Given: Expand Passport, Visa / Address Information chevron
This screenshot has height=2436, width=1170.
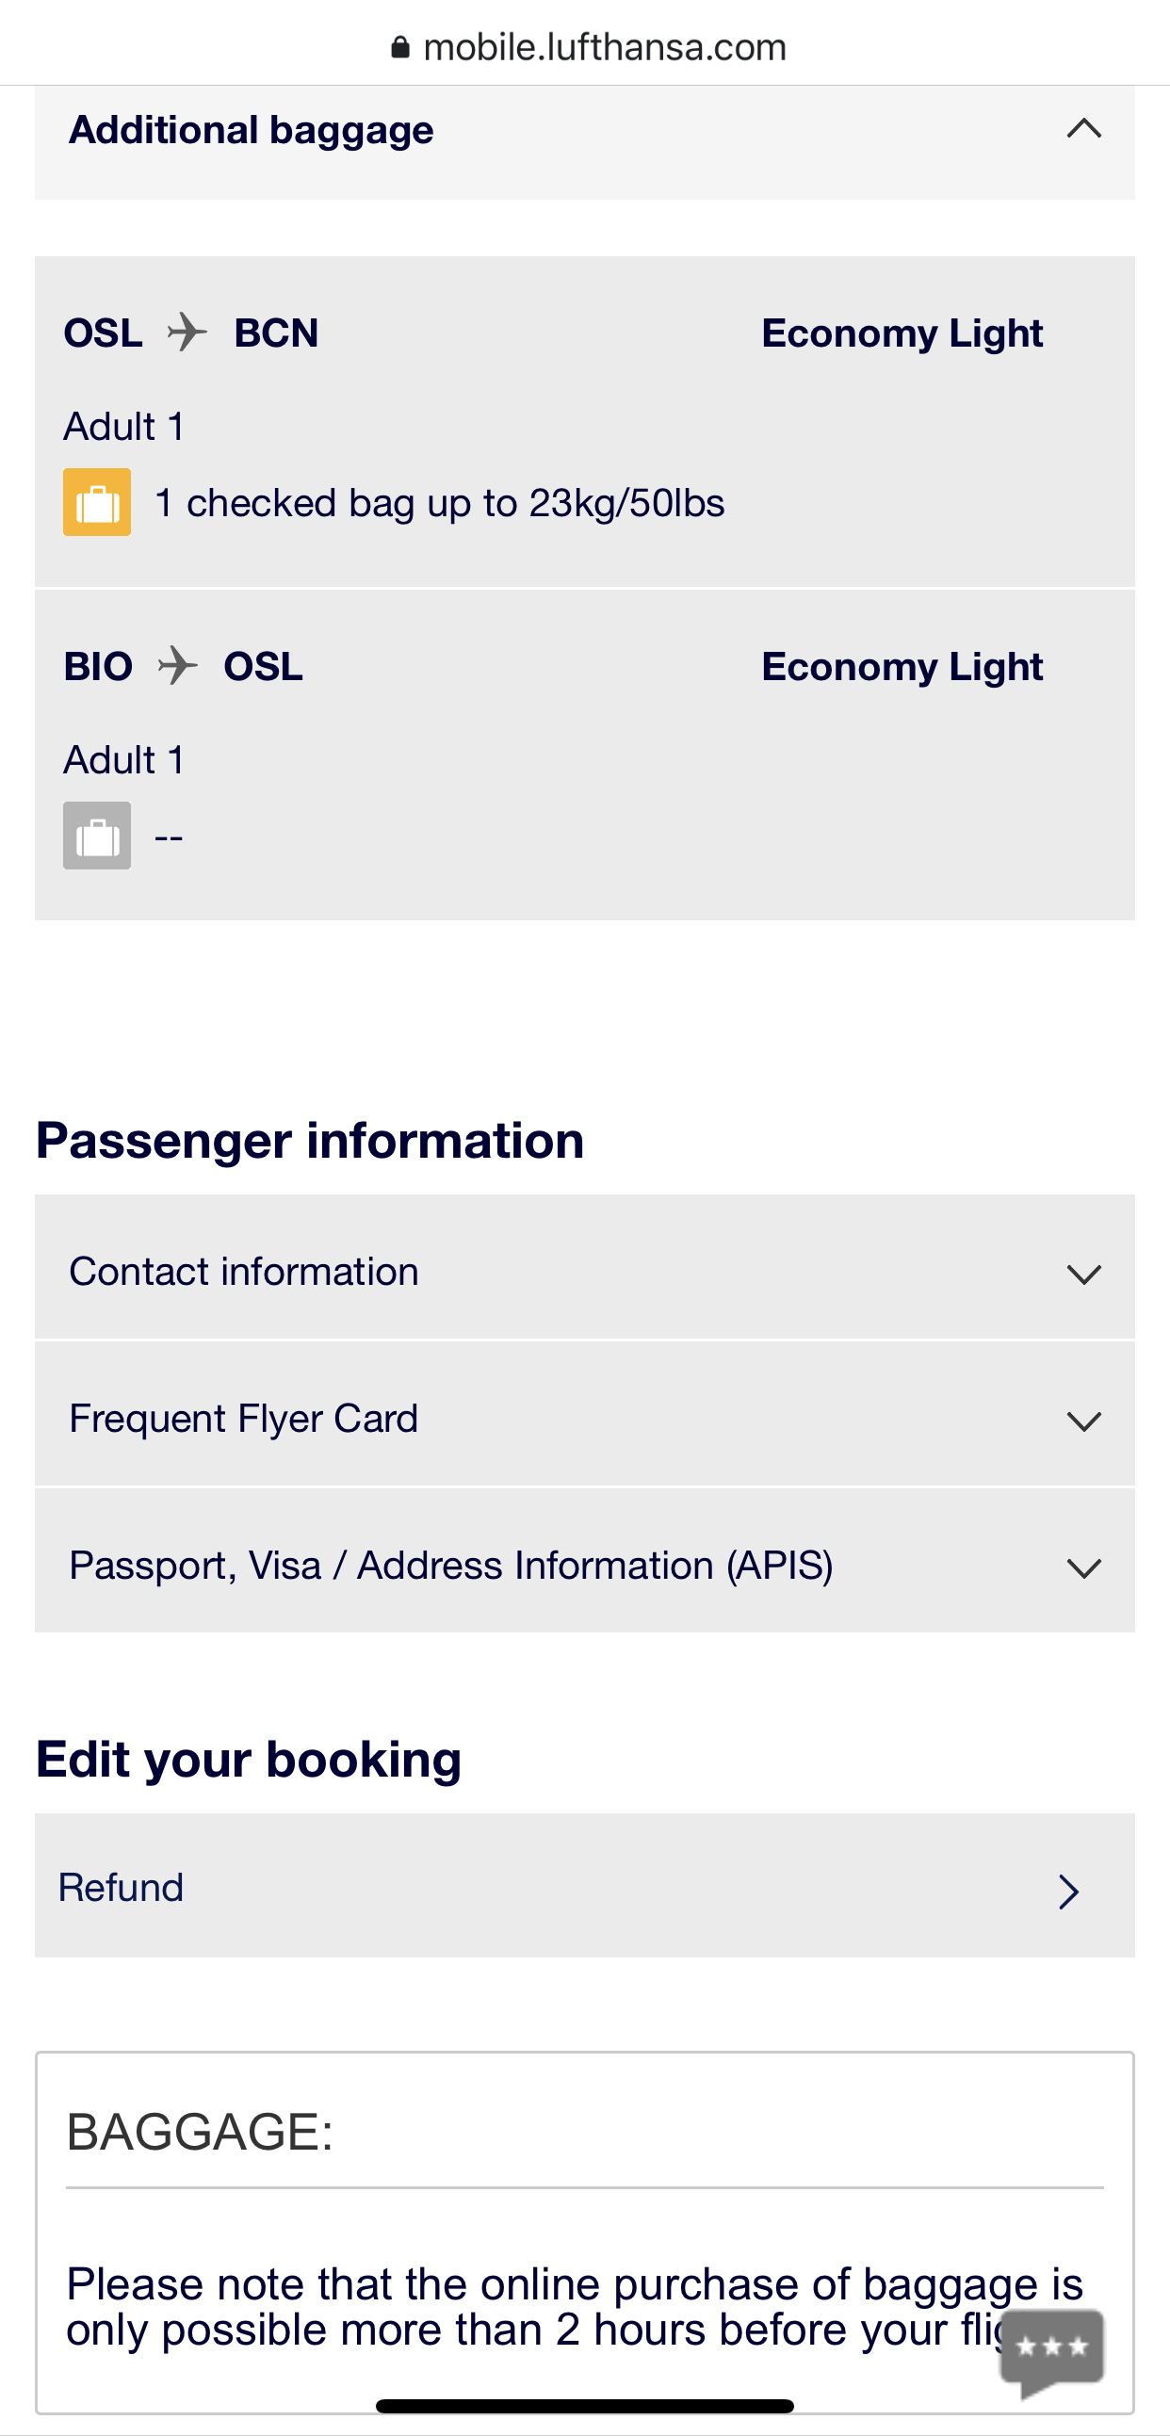Looking at the screenshot, I should [1084, 1567].
